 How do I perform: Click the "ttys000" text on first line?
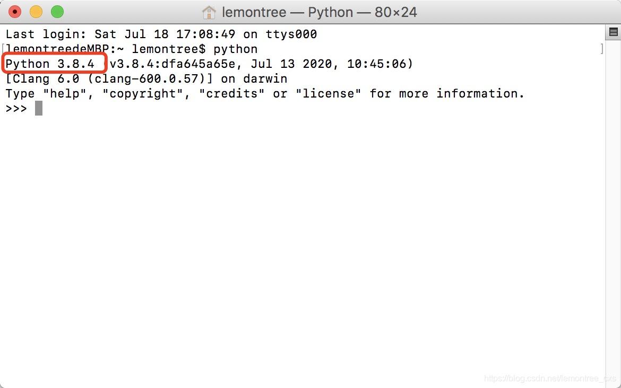pos(291,34)
